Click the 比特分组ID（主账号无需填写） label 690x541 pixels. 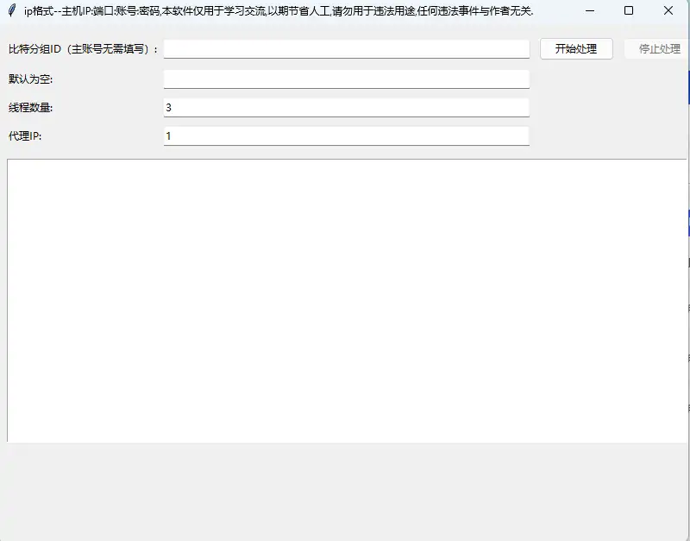(83, 49)
